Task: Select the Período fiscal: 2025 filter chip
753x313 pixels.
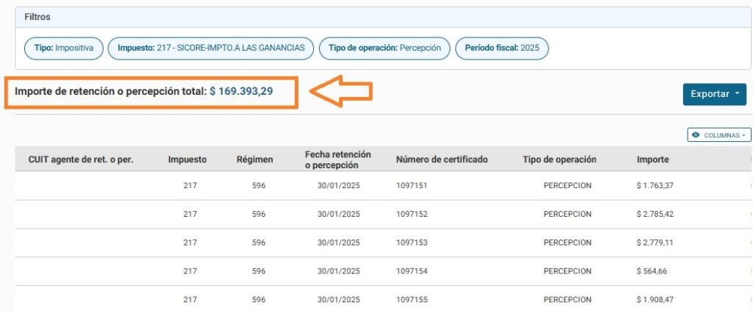Action: (502, 48)
